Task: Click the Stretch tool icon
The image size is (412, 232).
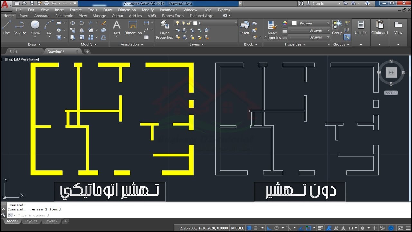Action: [x=73, y=37]
